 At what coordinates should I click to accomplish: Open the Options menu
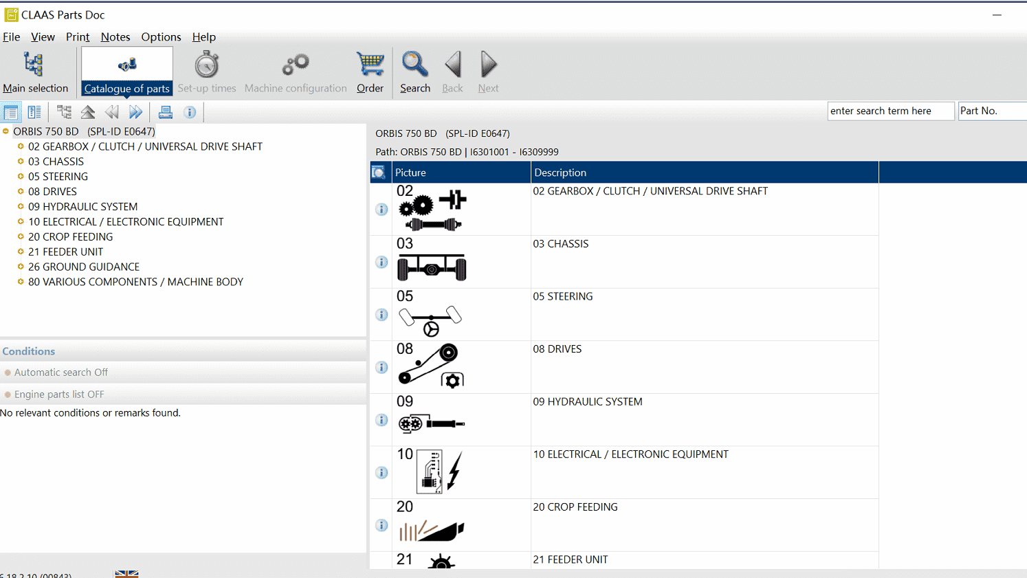click(161, 37)
